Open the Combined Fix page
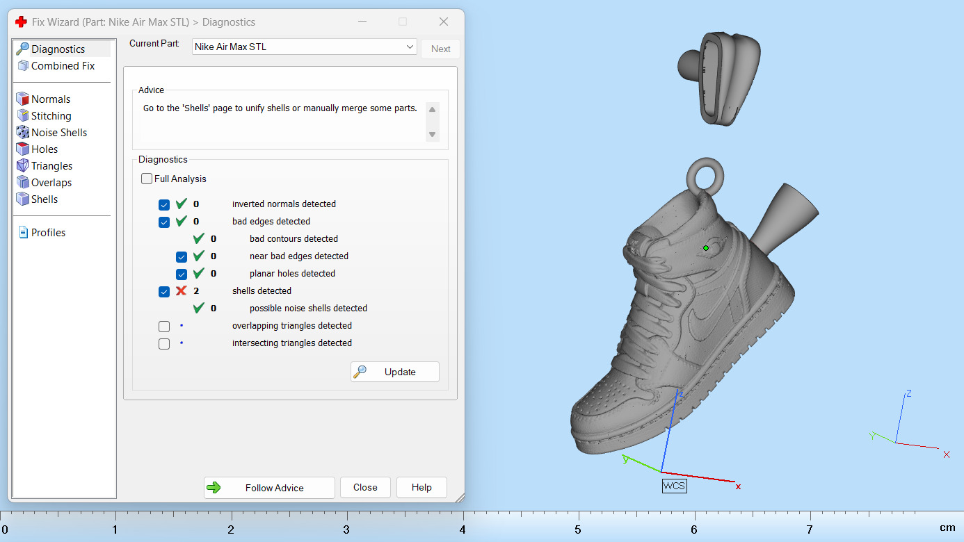 63,65
